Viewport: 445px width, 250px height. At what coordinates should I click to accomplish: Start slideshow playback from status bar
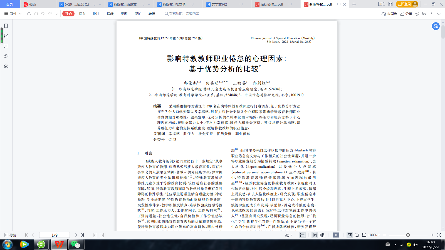pos(336,235)
